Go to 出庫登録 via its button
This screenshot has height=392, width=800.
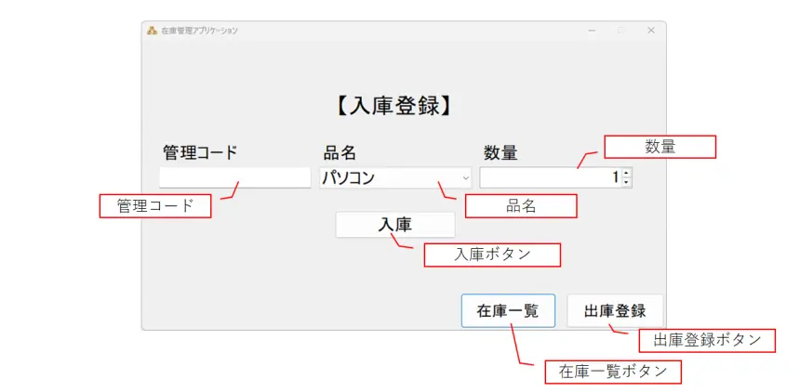pyautogui.click(x=615, y=311)
